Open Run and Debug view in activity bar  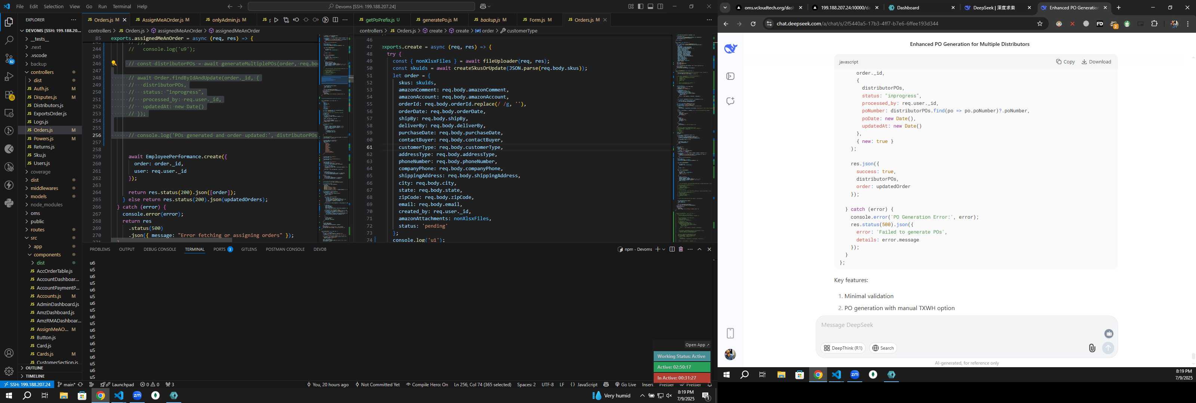coord(9,76)
